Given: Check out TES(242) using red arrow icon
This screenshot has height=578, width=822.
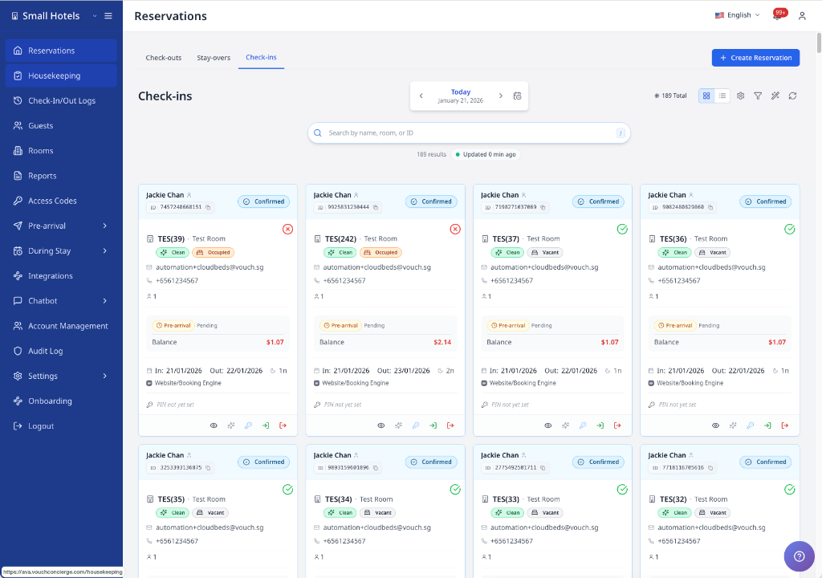Looking at the screenshot, I should 450,425.
